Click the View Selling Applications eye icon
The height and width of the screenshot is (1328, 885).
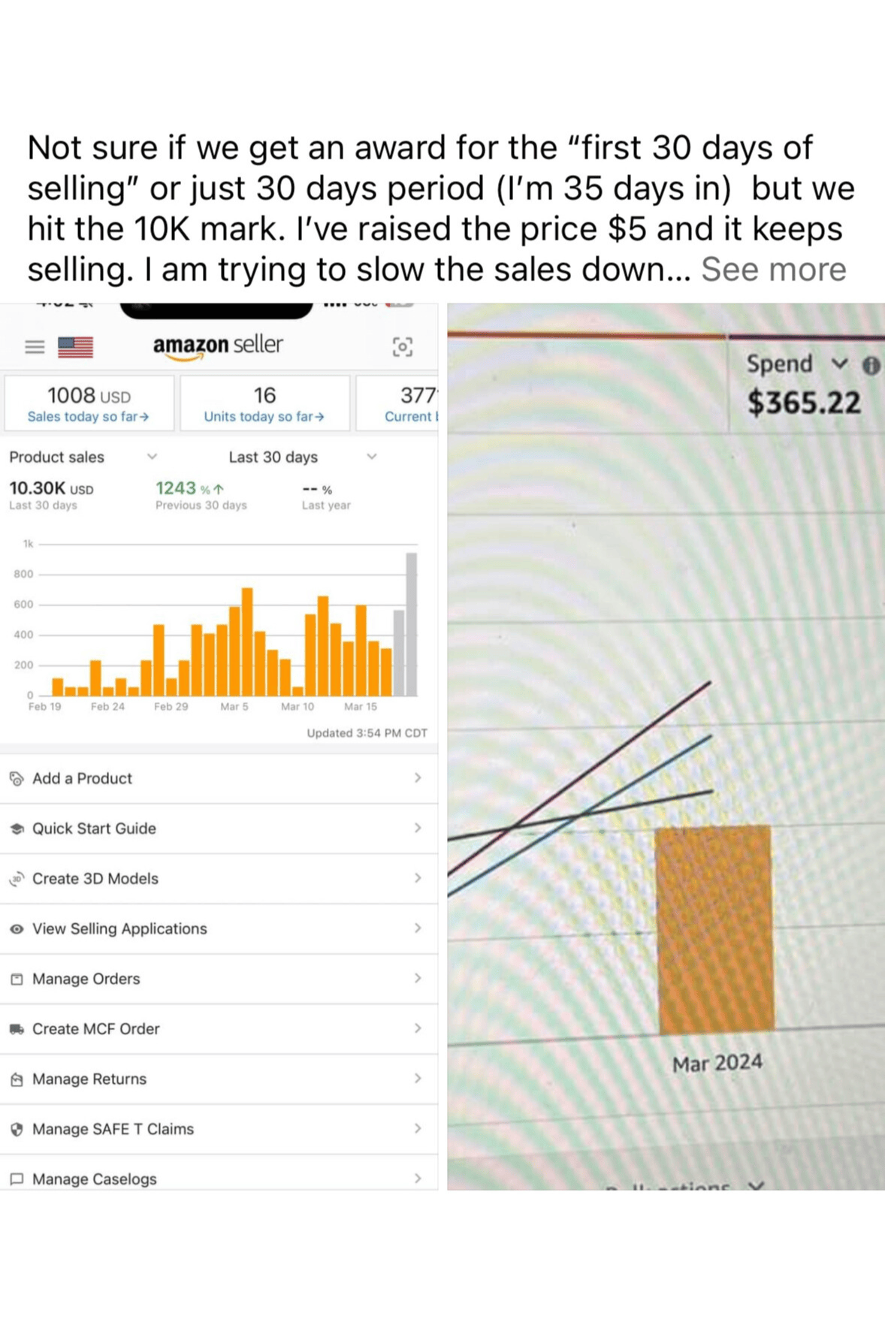17,929
